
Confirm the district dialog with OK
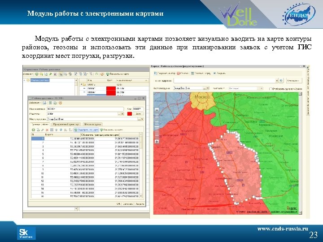pyautogui.click(x=118, y=204)
